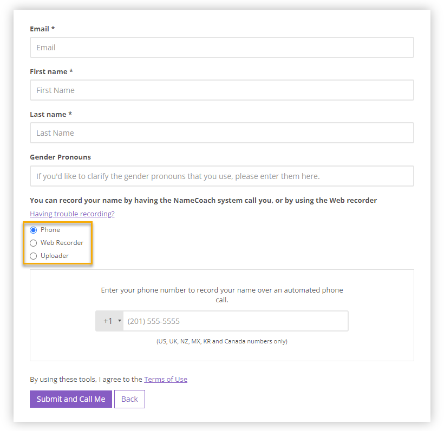
Task: Select the Phone radio button
Action: (x=33, y=230)
